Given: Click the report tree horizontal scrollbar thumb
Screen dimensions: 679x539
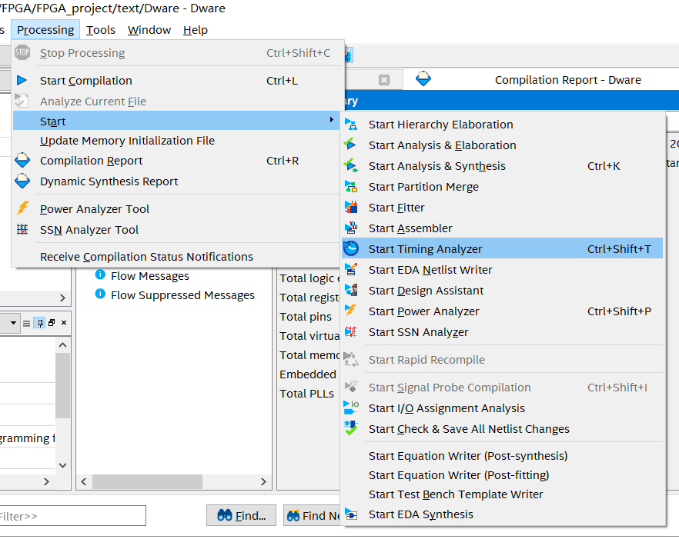Looking at the screenshot, I should point(147,481).
